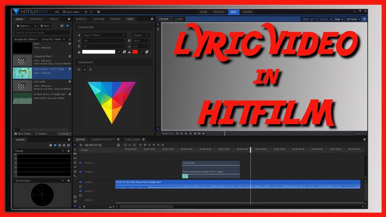Hide the Video 1 track
This screenshot has height=217, width=386.
point(81,171)
